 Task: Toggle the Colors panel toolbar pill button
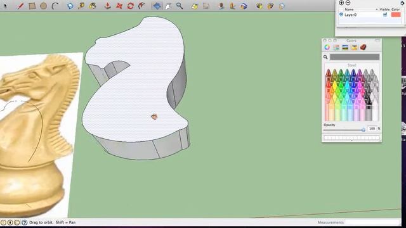(377, 41)
